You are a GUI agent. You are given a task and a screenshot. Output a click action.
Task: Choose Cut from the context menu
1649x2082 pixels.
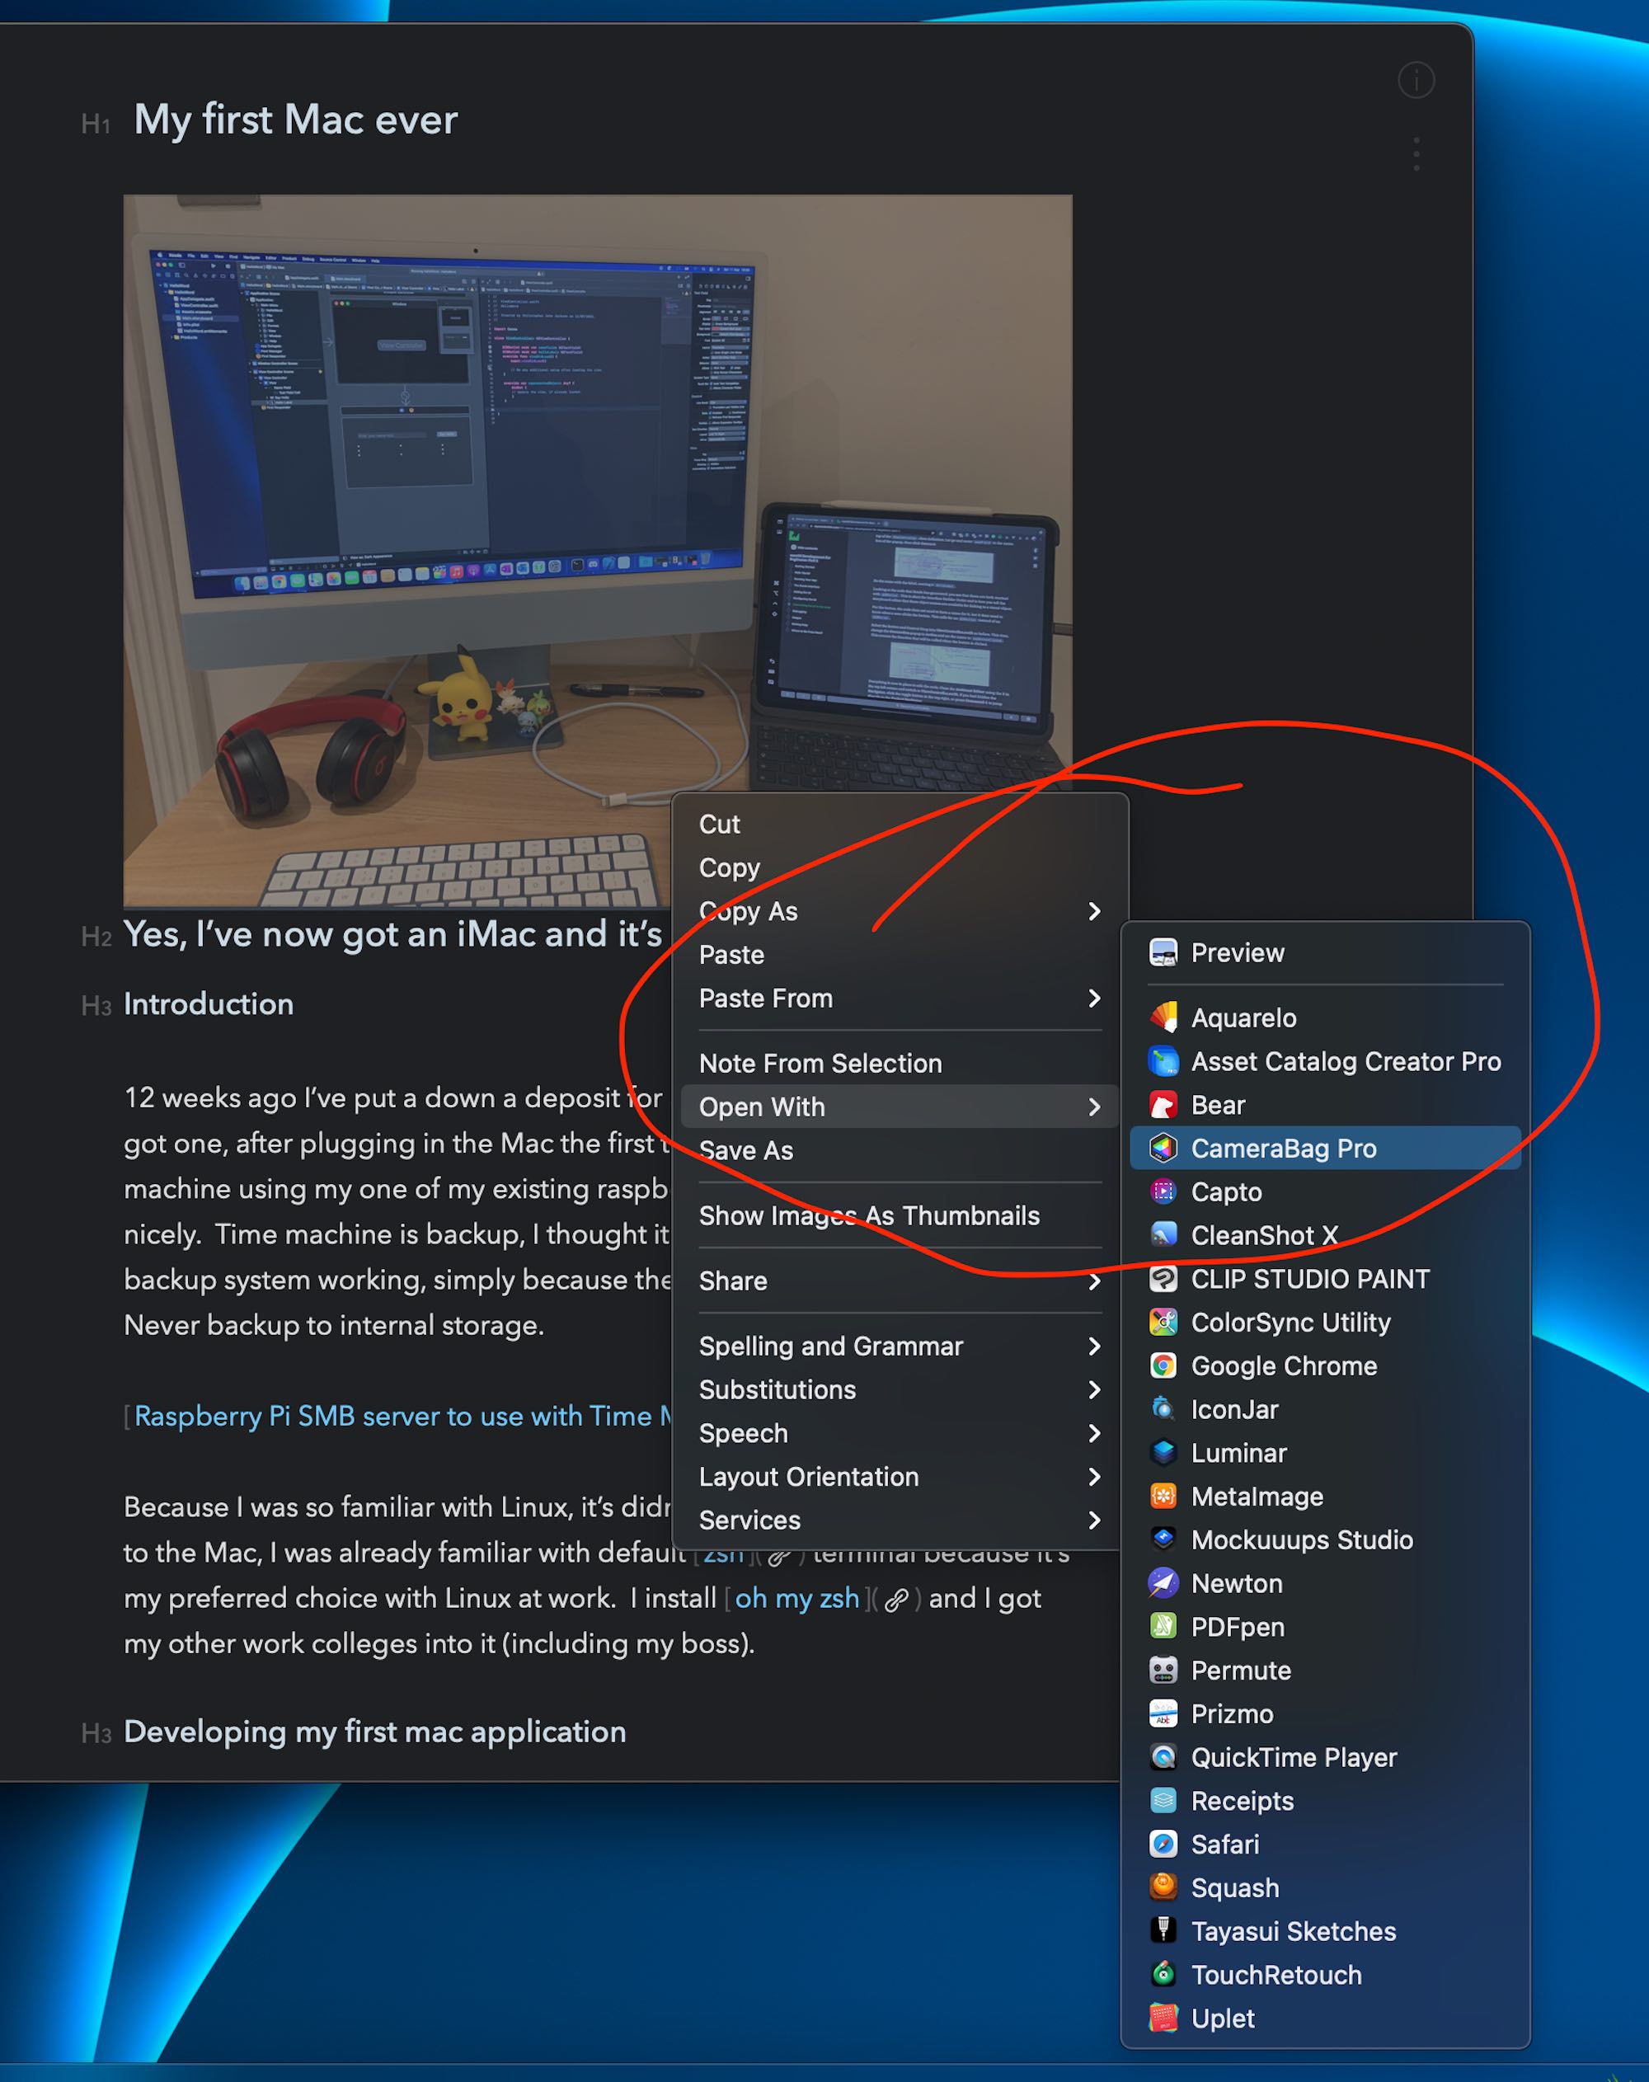pyautogui.click(x=900, y=824)
